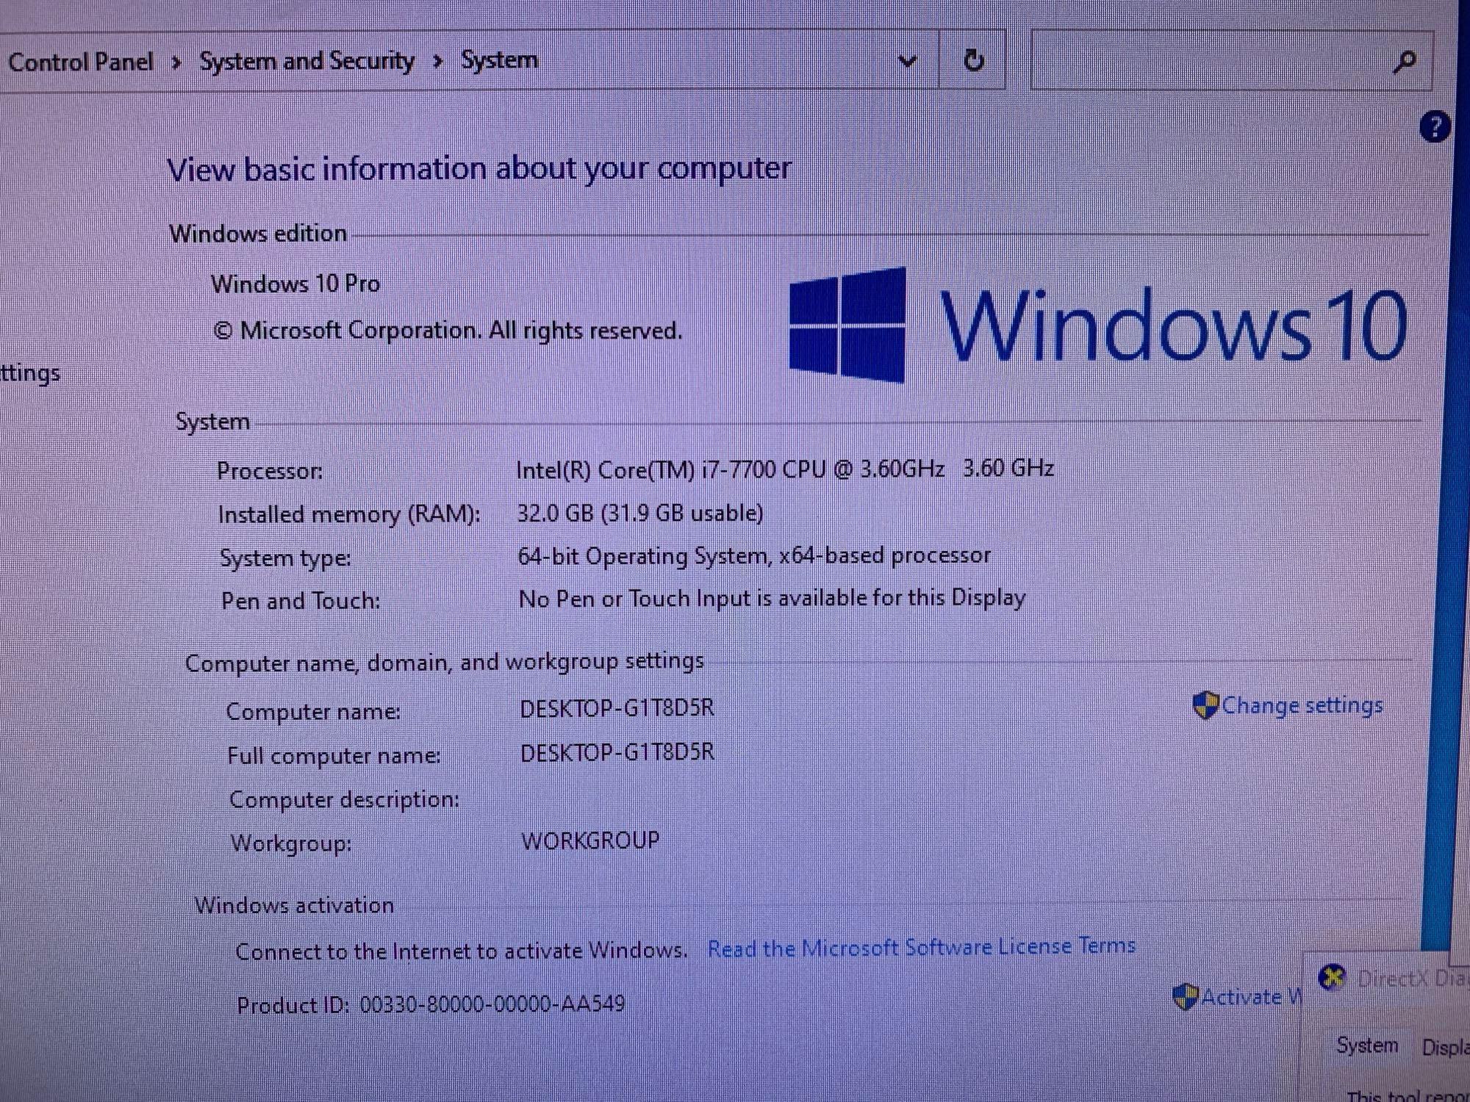1470x1102 pixels.
Task: Click Connect to the Internet activation text
Action: pyautogui.click(x=462, y=951)
